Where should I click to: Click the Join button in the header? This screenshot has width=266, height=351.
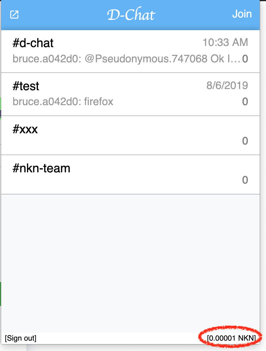(x=242, y=14)
